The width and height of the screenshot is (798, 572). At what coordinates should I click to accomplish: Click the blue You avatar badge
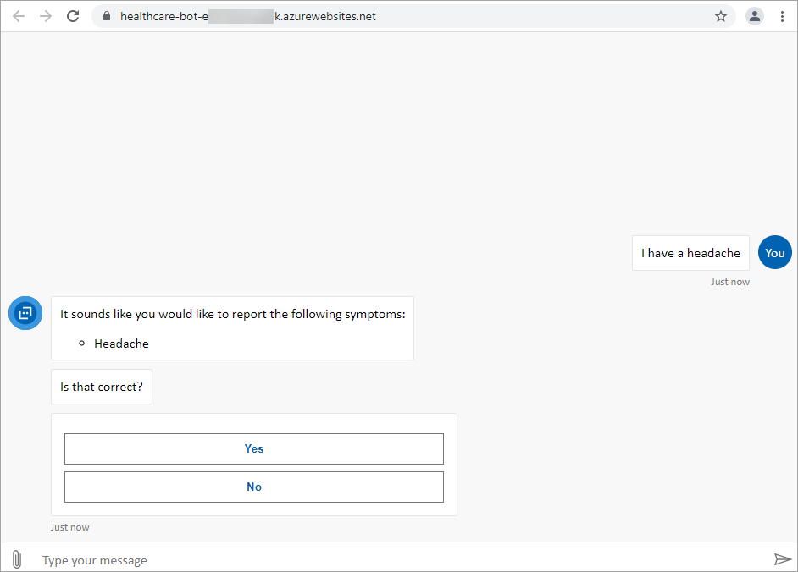(774, 252)
